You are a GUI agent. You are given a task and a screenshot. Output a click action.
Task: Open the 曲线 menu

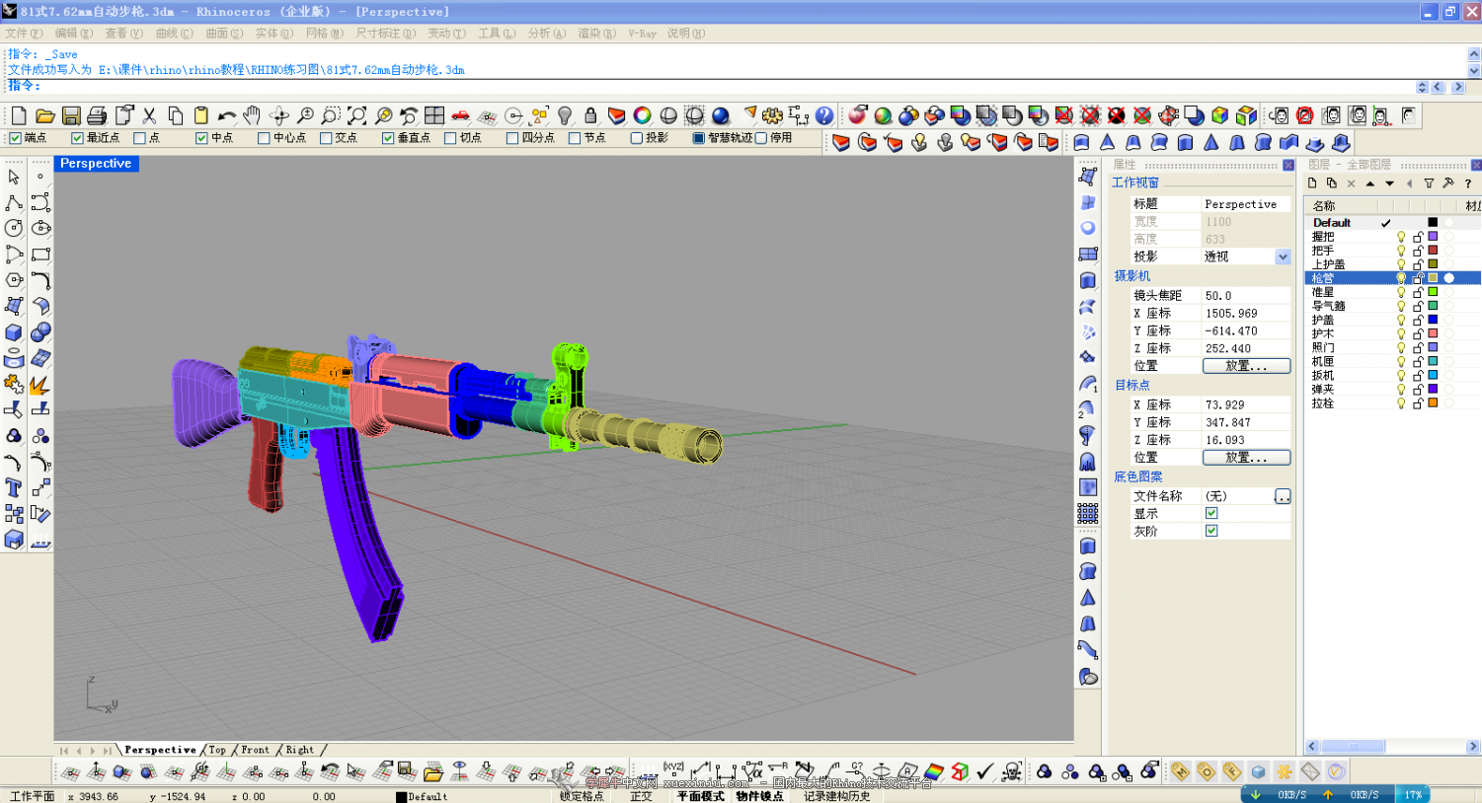click(x=174, y=34)
